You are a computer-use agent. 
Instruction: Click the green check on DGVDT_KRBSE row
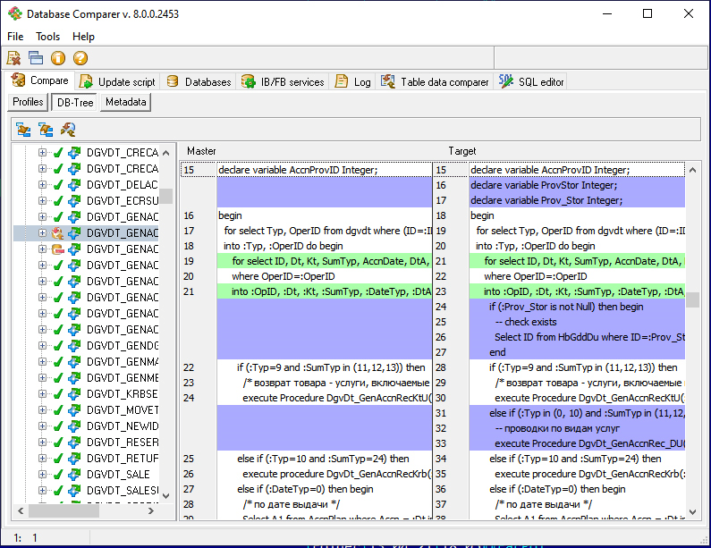(57, 394)
